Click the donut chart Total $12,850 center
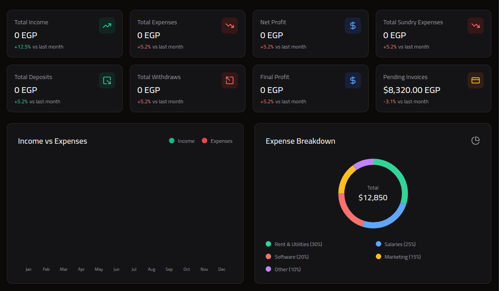The height and width of the screenshot is (291, 499). (x=373, y=193)
